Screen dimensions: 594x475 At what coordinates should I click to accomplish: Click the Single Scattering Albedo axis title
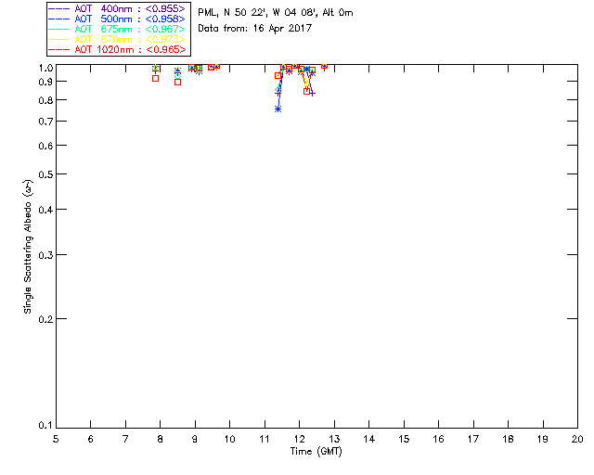click(x=28, y=247)
